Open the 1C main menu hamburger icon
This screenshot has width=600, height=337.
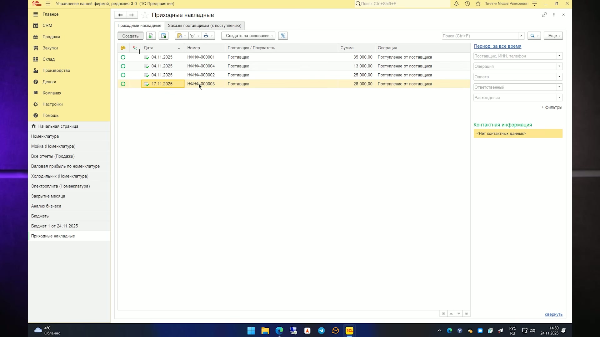click(48, 4)
